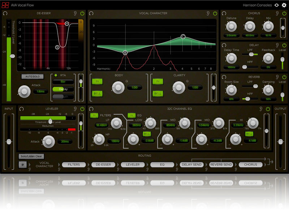The width and height of the screenshot is (289, 210).
Task: Click the Chorus section ear icon
Action: 277,13
